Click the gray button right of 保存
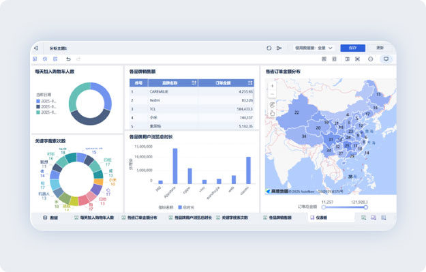 pyautogui.click(x=380, y=48)
